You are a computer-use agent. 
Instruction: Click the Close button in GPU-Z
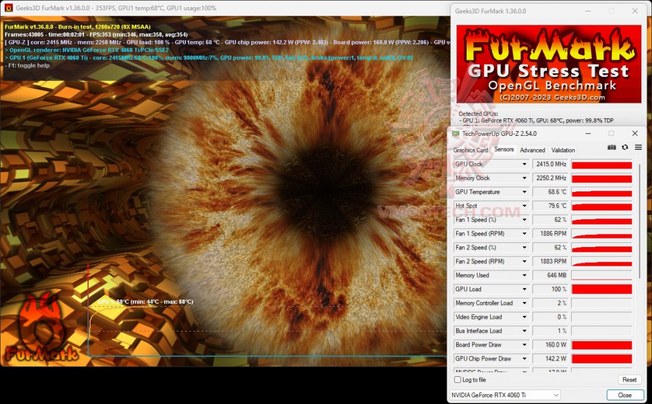click(x=625, y=395)
